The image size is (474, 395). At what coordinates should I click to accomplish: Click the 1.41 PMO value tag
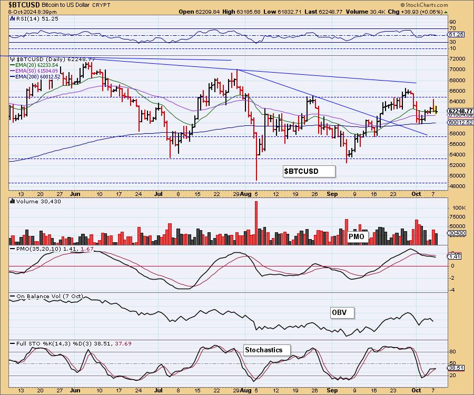click(454, 256)
